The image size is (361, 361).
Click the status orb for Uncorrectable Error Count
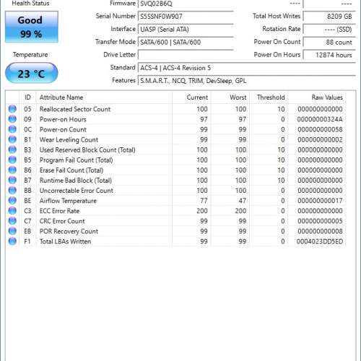click(x=12, y=191)
